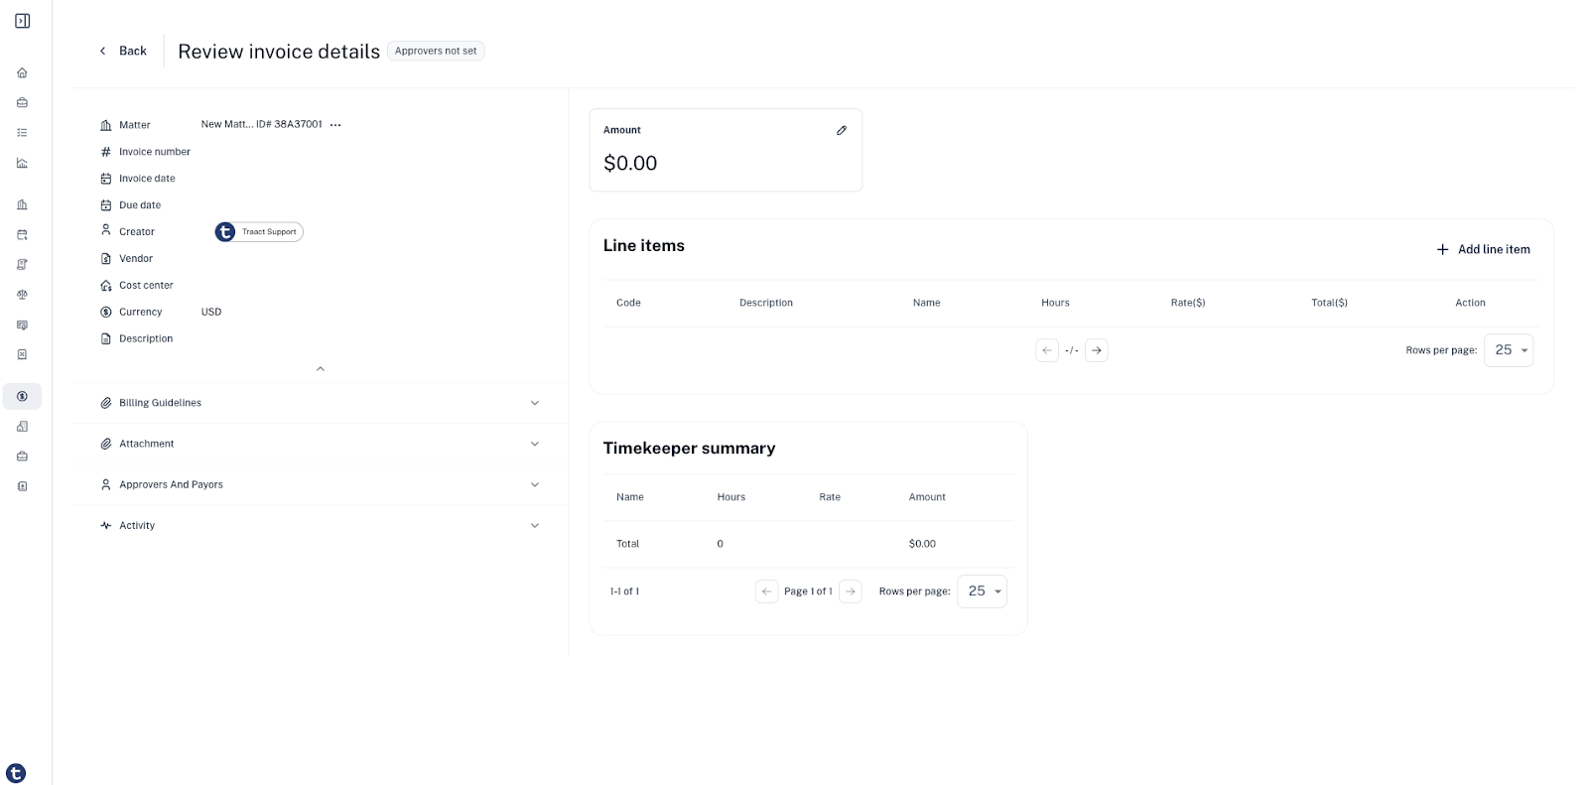Click the Approvers not set status badge
This screenshot has width=1588, height=785.
pyautogui.click(x=436, y=51)
